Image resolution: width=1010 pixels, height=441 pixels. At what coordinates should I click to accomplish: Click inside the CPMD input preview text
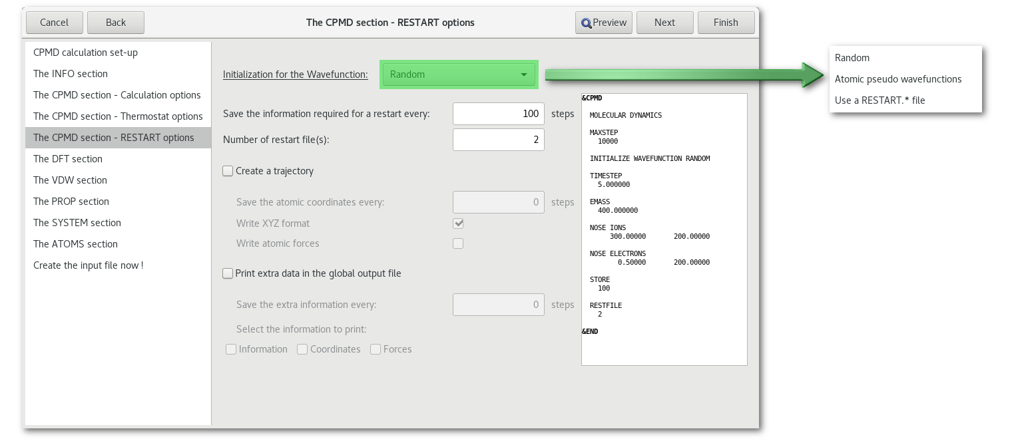pyautogui.click(x=664, y=229)
